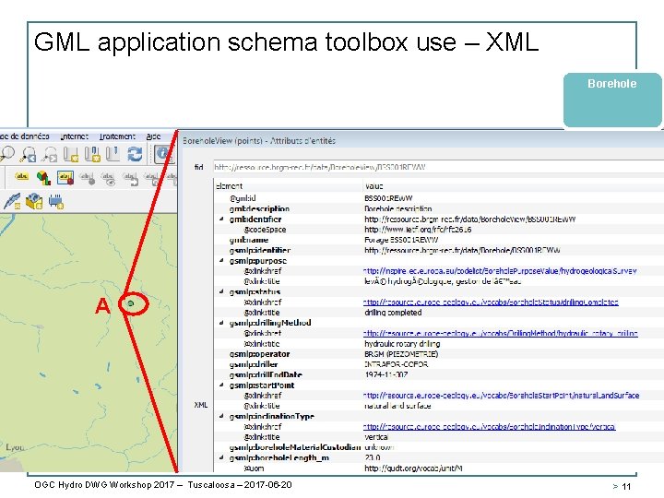Screen dimensions: 664x498
Task: Click the XML label beside the tree
Action: 201,405
